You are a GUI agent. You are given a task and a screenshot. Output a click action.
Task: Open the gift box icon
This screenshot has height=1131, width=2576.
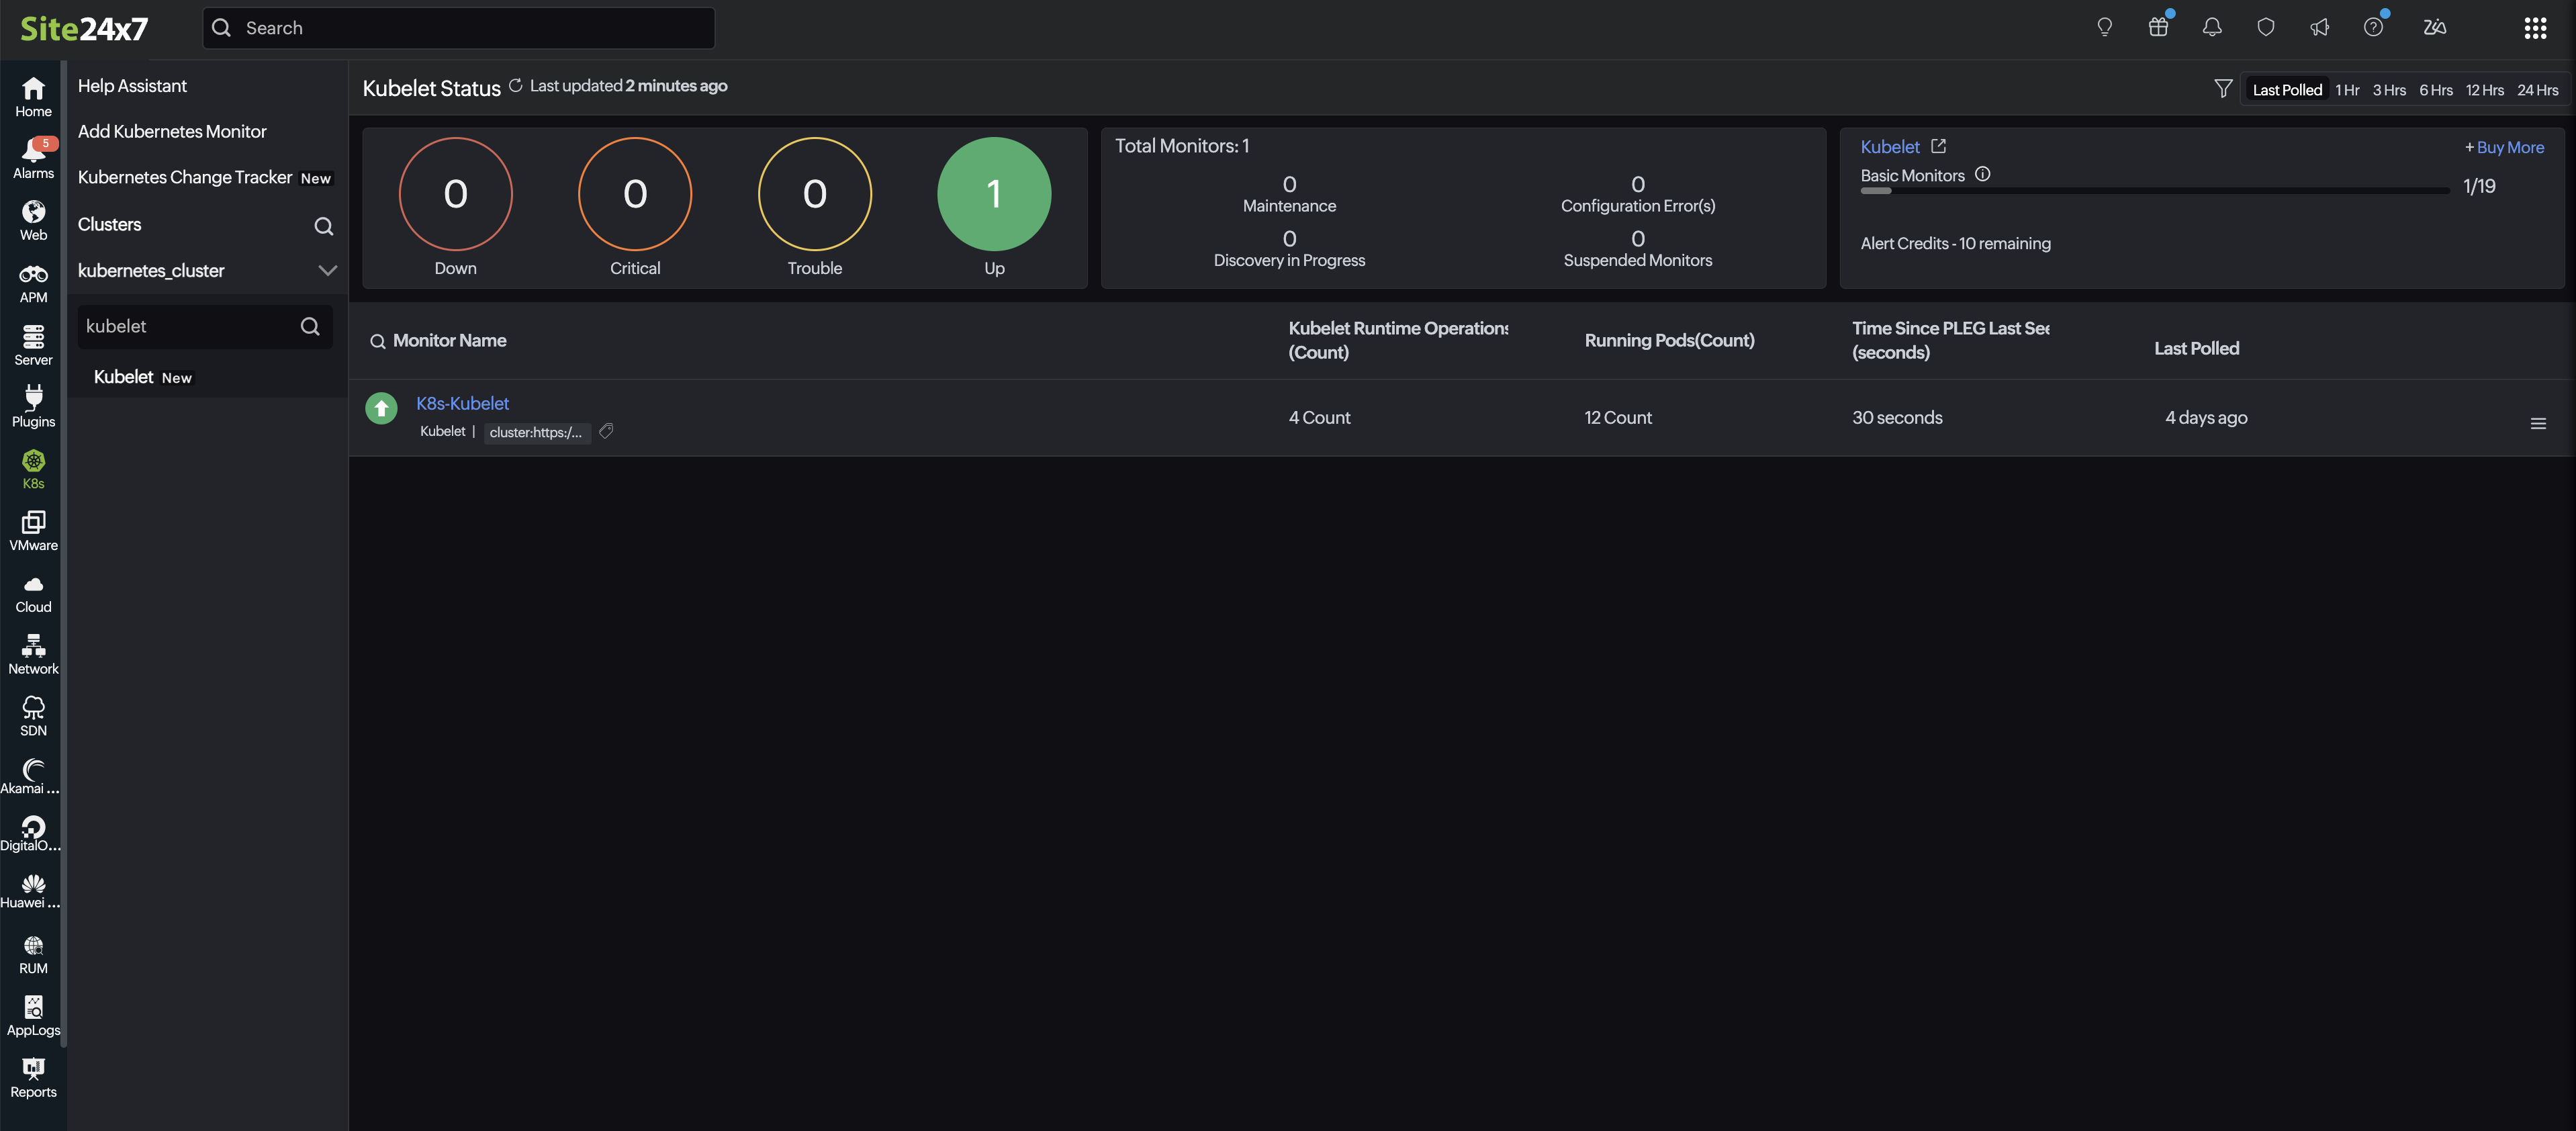point(2158,27)
